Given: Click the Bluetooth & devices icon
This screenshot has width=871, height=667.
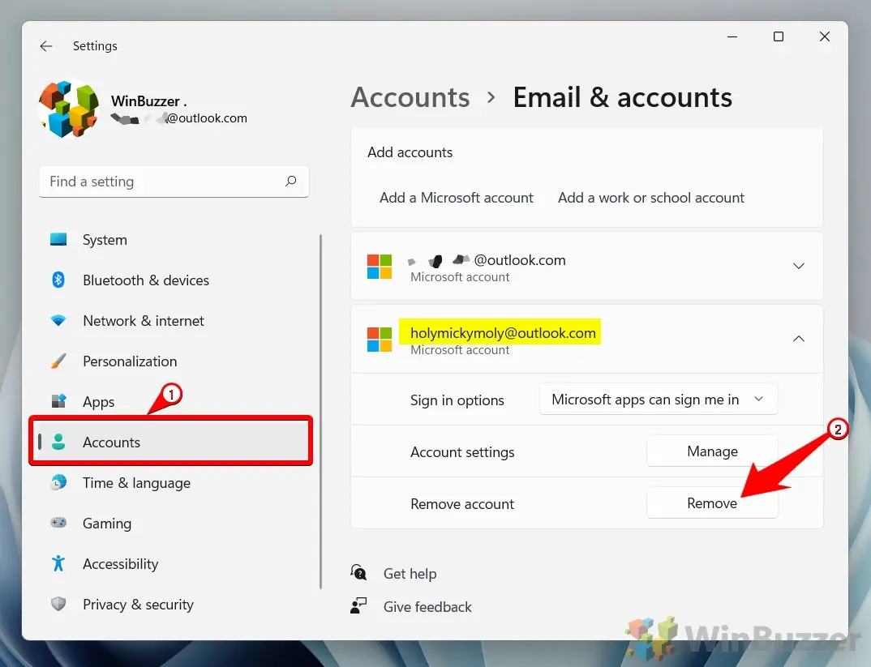Looking at the screenshot, I should (x=58, y=280).
